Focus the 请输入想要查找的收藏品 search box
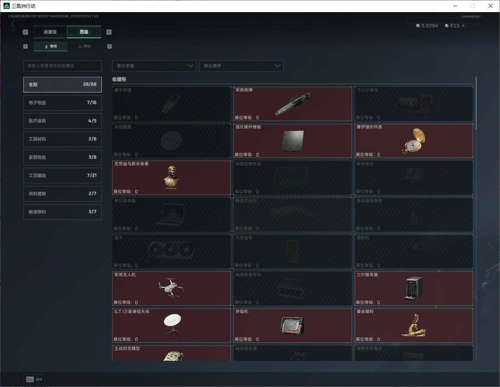The image size is (500, 387). [62, 66]
